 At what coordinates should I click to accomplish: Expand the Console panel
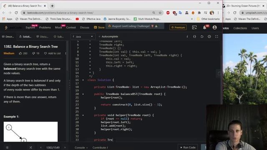81,147
